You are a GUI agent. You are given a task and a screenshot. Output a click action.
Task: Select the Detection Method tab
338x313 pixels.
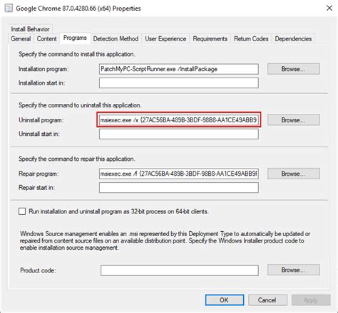[x=116, y=39]
